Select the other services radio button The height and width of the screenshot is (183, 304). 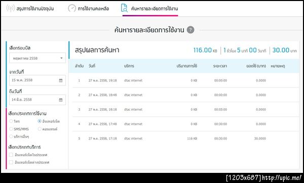tap(11, 136)
